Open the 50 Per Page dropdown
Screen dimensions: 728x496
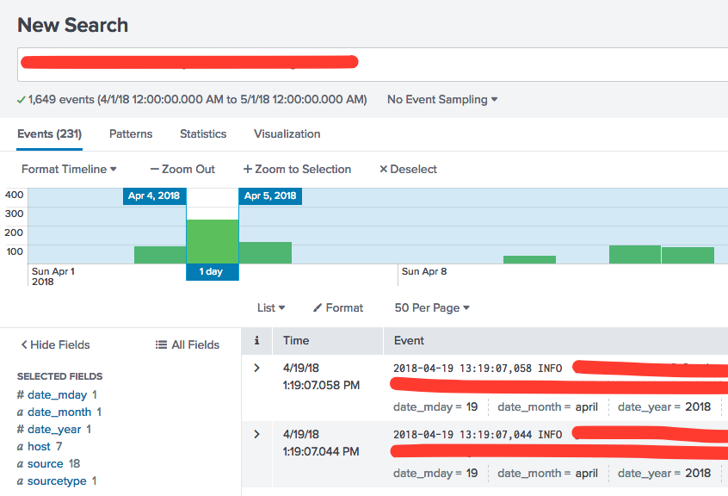coord(432,308)
